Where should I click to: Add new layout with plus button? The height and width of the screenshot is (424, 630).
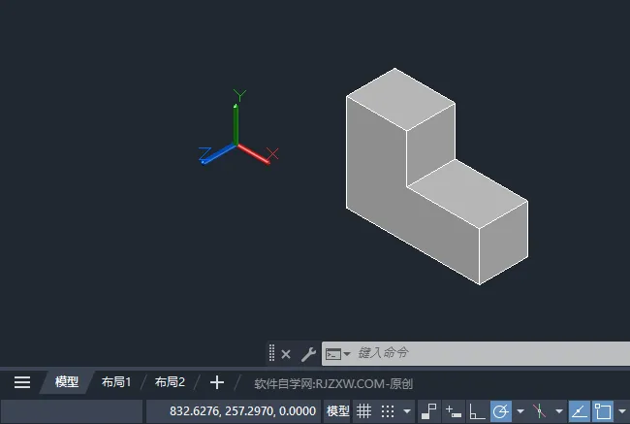tap(217, 382)
